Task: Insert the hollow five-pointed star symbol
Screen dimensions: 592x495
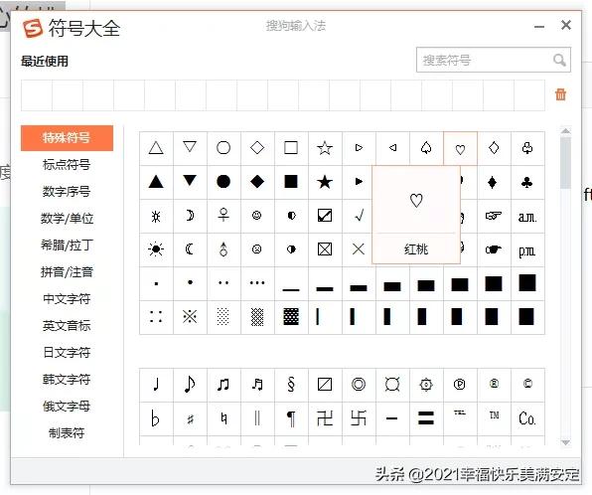Action: (325, 148)
